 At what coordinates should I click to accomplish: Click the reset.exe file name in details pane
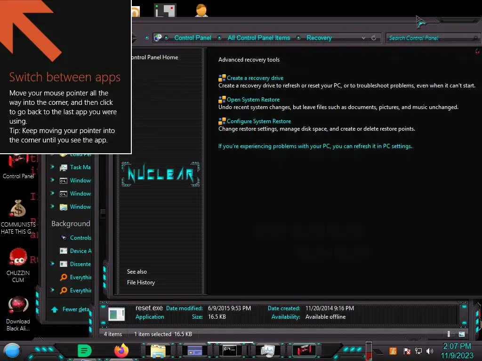click(149, 308)
